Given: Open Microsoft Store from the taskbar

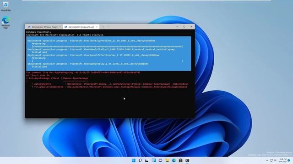Looking at the screenshot, I should (x=180, y=160).
